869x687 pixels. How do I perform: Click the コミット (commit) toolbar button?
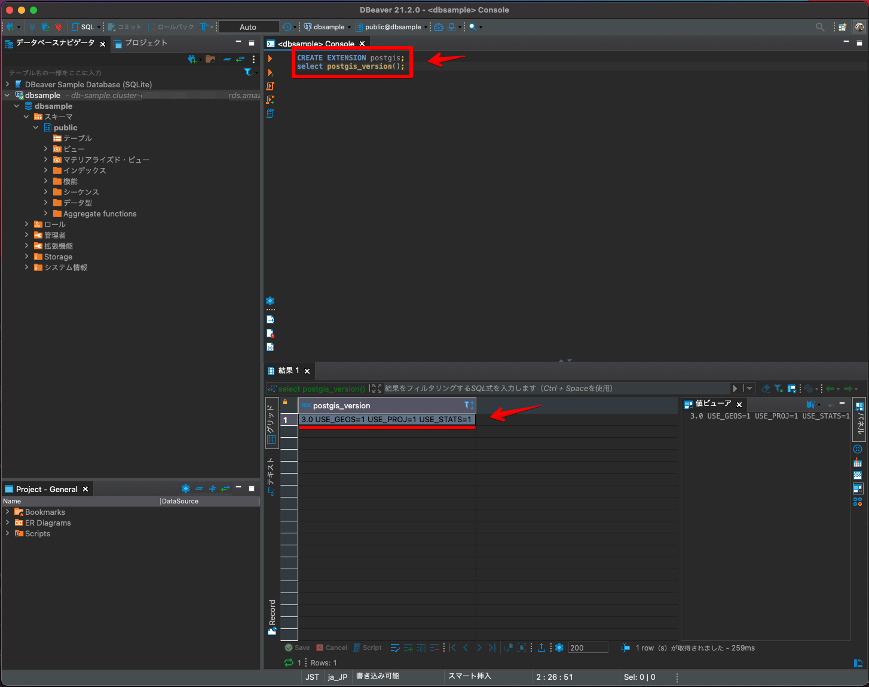point(125,27)
